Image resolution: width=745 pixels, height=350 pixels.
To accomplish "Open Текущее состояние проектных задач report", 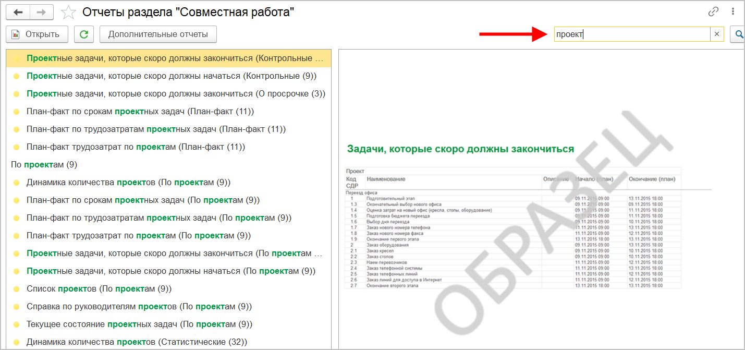I will point(168,324).
